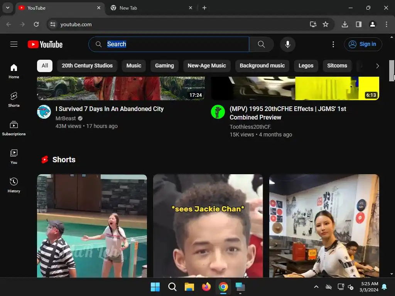Open the You section in sidebar
This screenshot has width=395, height=296.
14,157
